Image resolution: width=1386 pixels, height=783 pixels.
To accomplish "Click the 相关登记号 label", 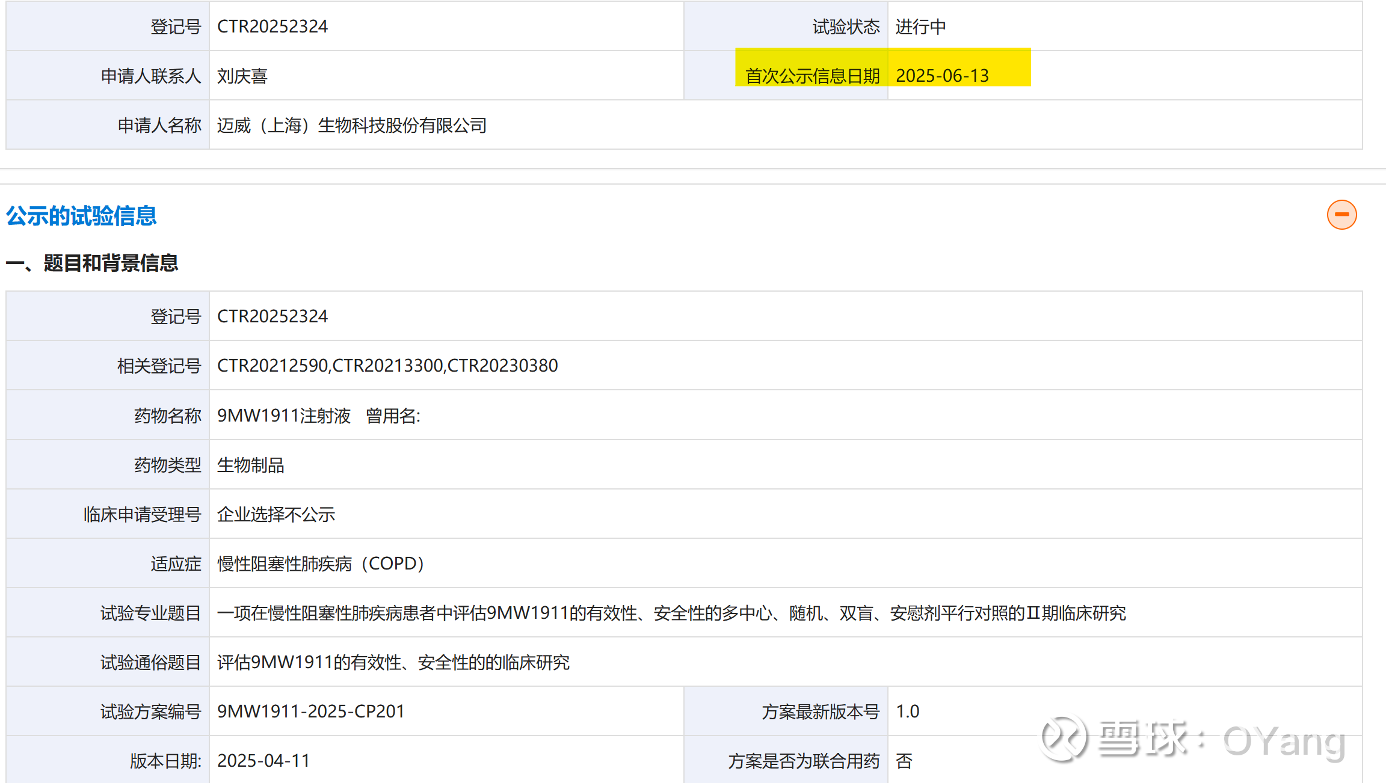I will click(159, 366).
